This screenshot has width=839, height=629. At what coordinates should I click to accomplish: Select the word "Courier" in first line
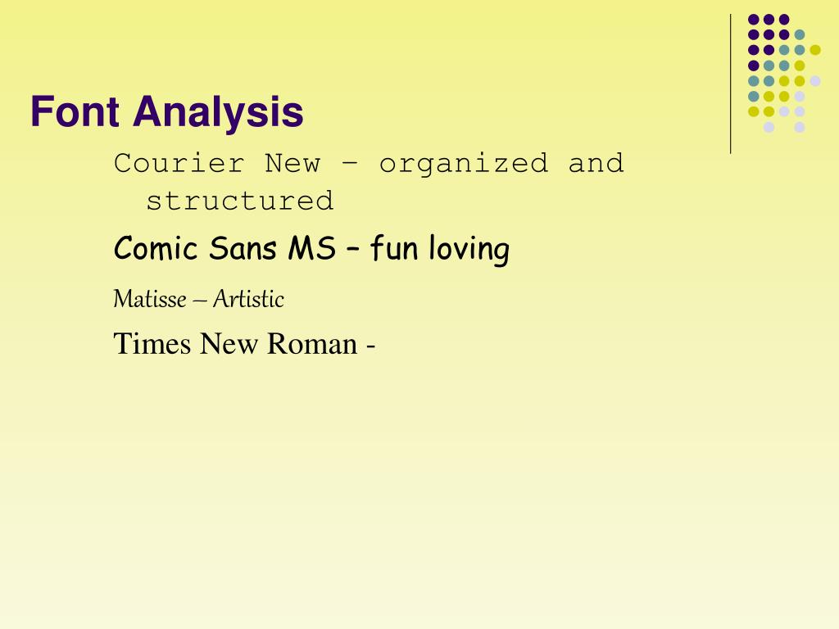179,163
